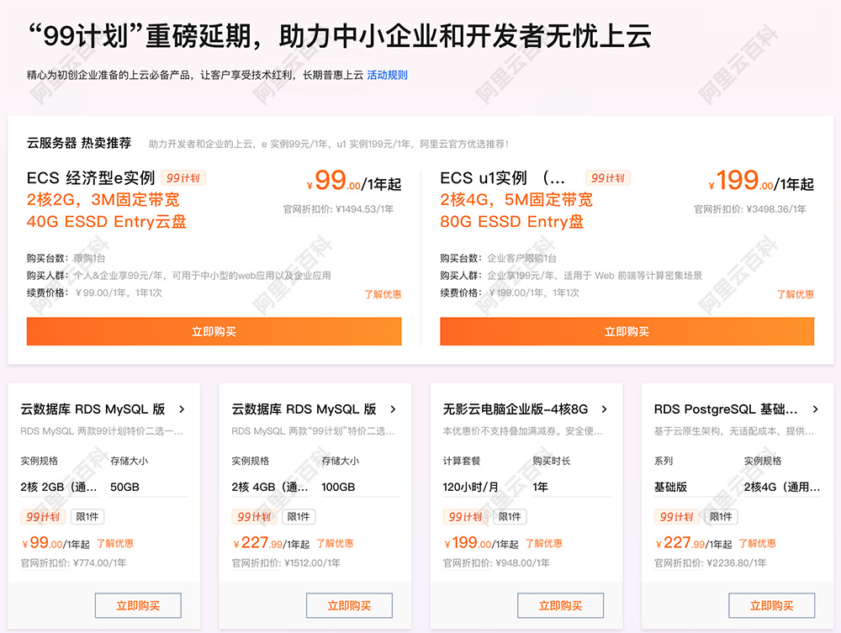Screen dimensions: 841x633
Task: Click 了解优惠 in ECS u1实例 card
Action: point(795,294)
